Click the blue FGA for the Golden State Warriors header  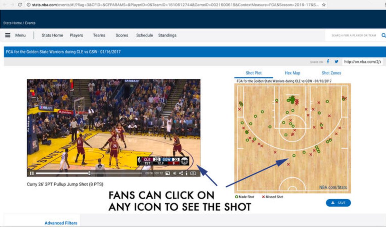tap(195, 52)
